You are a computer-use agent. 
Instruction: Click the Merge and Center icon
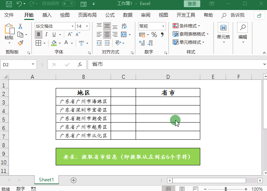click(124, 35)
